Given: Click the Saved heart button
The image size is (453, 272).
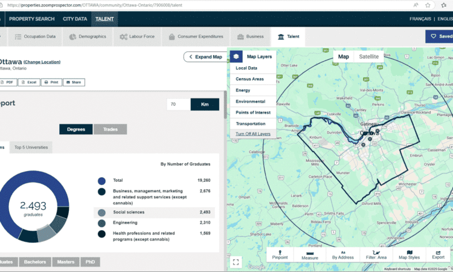Looking at the screenshot, I should click(x=440, y=36).
